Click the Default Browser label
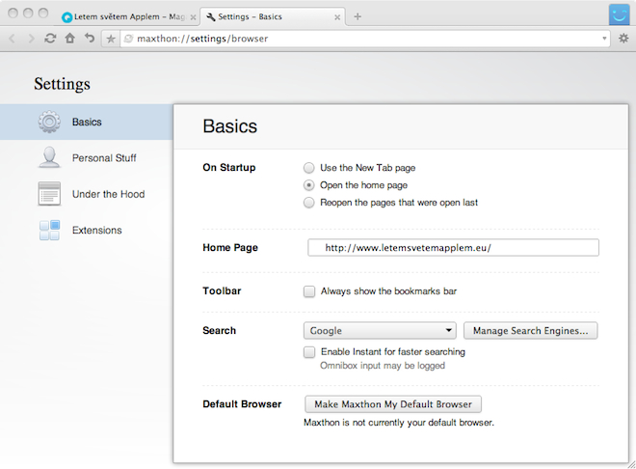This screenshot has width=636, height=469. (242, 404)
